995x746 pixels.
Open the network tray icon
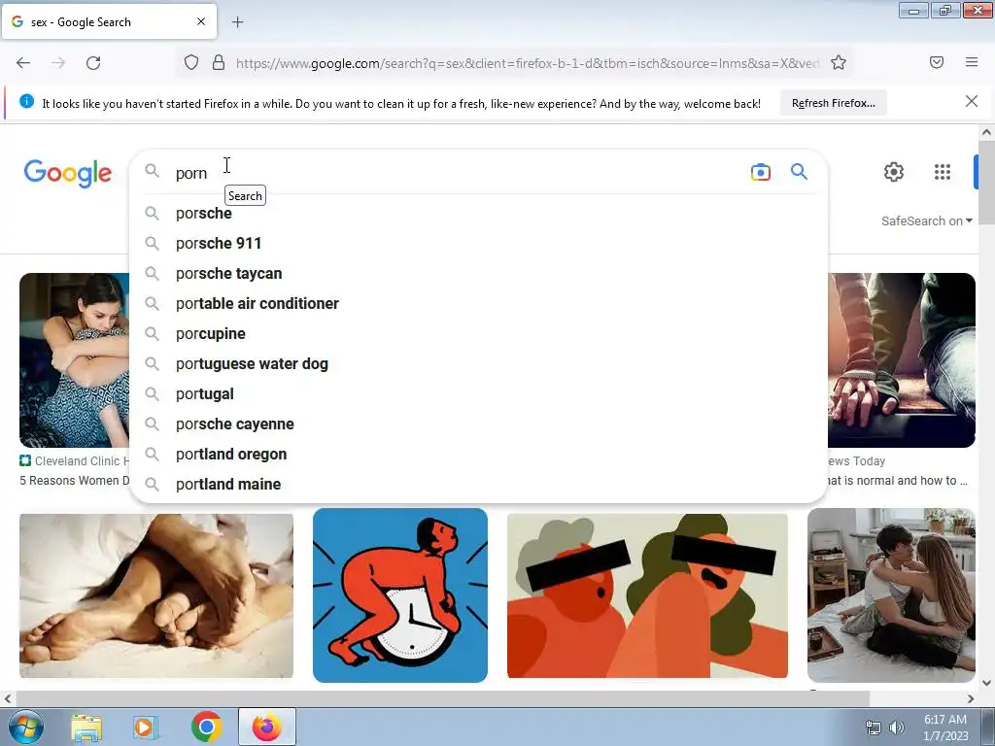(874, 728)
